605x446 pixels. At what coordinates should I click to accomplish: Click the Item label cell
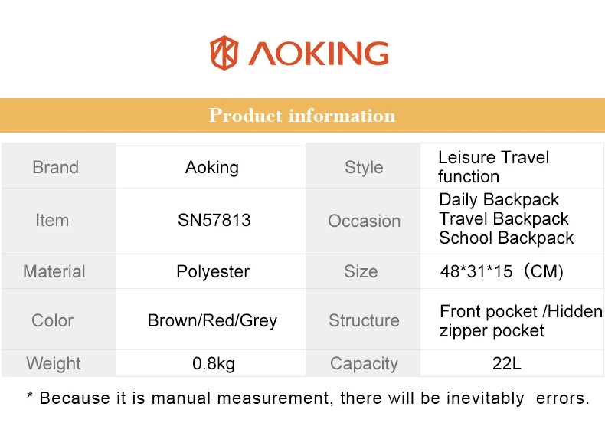point(59,221)
